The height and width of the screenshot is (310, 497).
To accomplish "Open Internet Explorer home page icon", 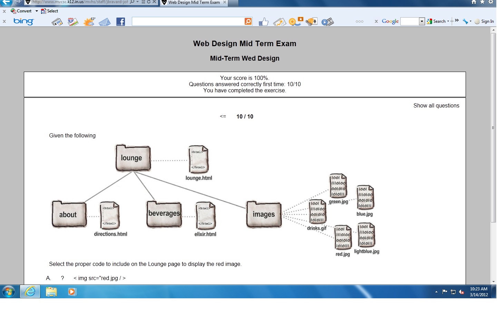I will click(474, 2).
